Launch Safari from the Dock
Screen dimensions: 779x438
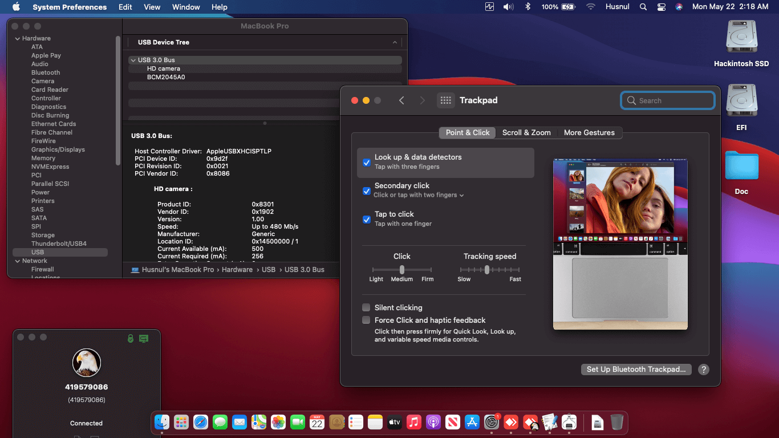click(x=201, y=422)
